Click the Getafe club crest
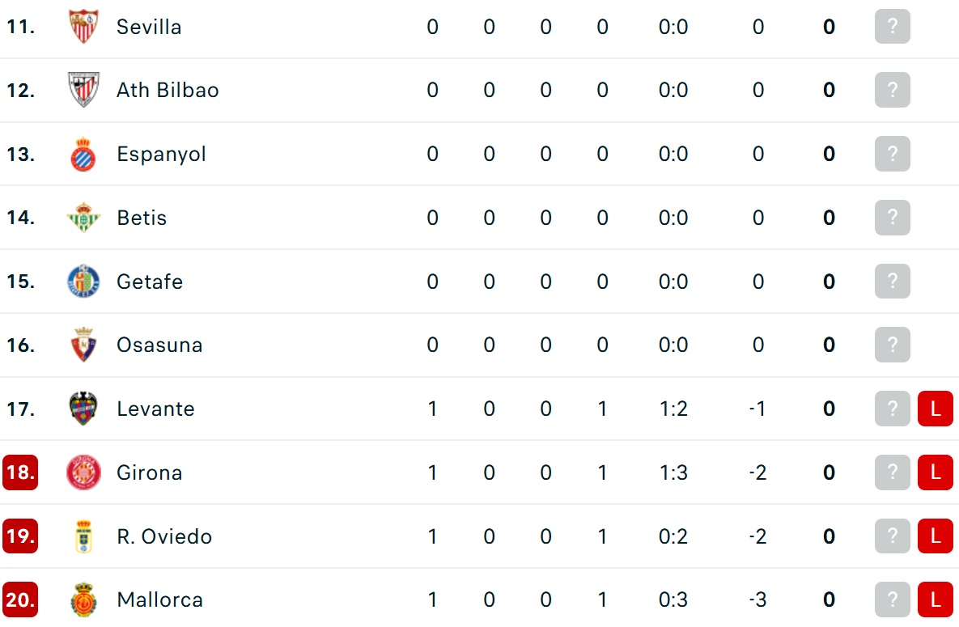The width and height of the screenshot is (959, 627). pos(83,281)
